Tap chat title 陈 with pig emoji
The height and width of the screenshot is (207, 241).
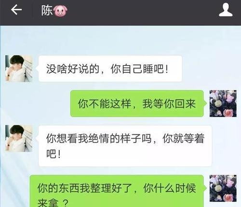tap(54, 11)
